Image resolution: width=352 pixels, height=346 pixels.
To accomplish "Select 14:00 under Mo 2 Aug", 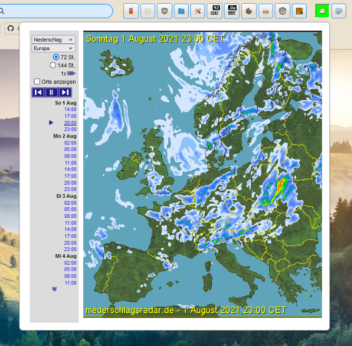I will click(70, 169).
